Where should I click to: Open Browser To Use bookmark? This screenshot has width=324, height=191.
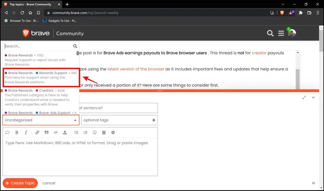tap(22, 21)
